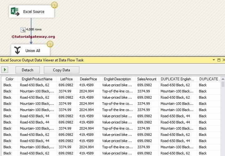Open data viewer magnifier icon on path
Screen dimensions: 225x156
(x=23, y=29)
